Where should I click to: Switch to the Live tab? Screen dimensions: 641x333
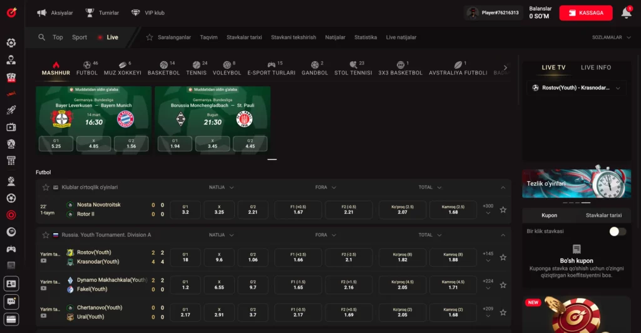click(108, 37)
